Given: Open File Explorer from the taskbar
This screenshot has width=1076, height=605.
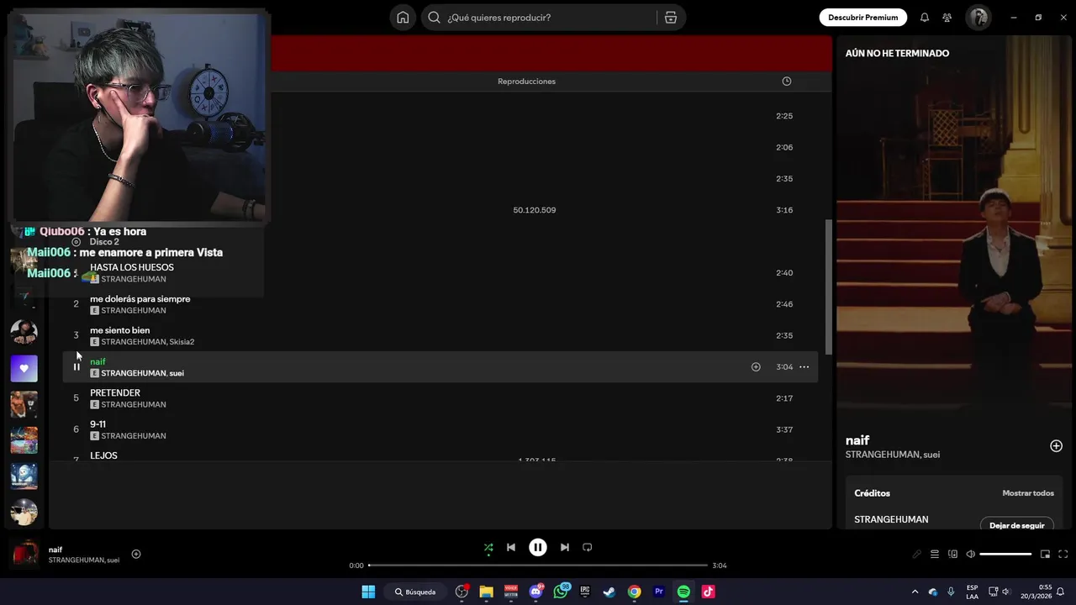Looking at the screenshot, I should tap(486, 592).
